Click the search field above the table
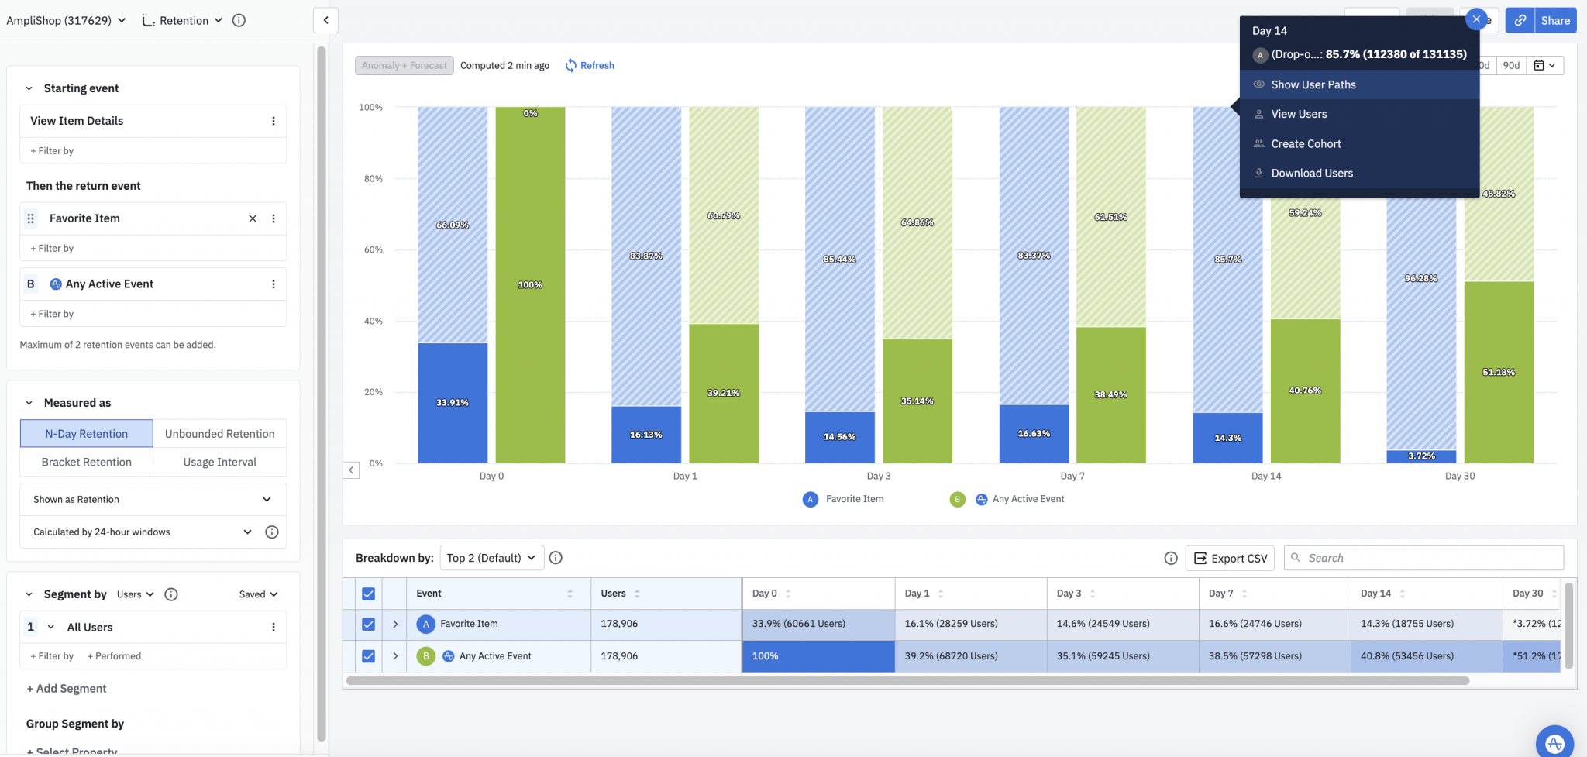The image size is (1587, 757). pos(1423,557)
